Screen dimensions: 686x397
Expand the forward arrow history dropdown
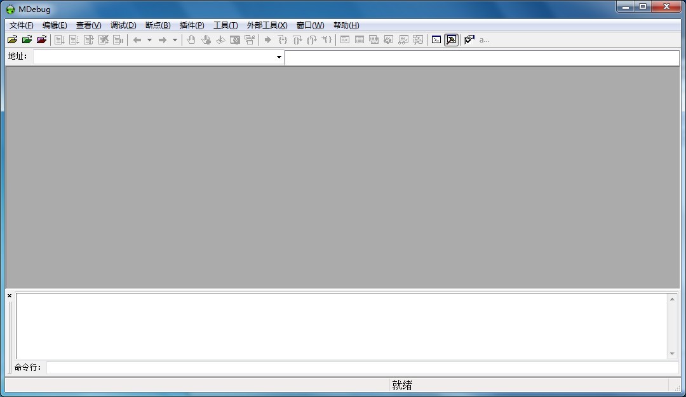175,40
